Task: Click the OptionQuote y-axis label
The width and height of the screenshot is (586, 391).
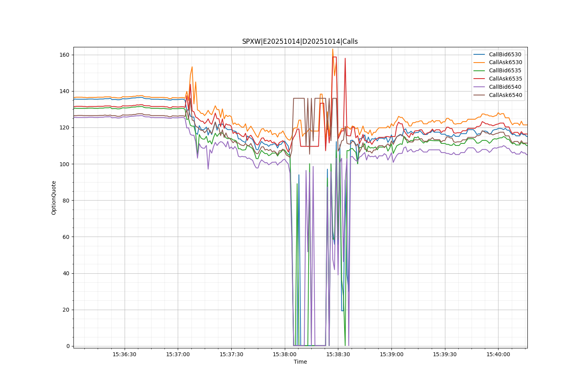Action: click(x=54, y=197)
